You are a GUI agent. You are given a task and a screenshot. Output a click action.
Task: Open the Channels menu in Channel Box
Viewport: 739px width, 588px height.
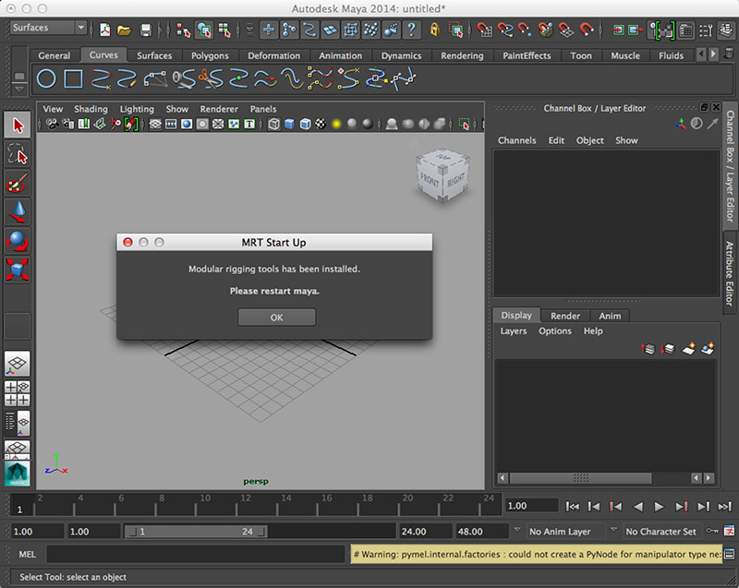point(516,140)
